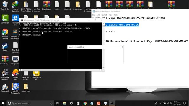The height and width of the screenshot is (106, 189).
Task: Launch Euro Truck Simulator 2 shortcut
Action: click(5, 75)
